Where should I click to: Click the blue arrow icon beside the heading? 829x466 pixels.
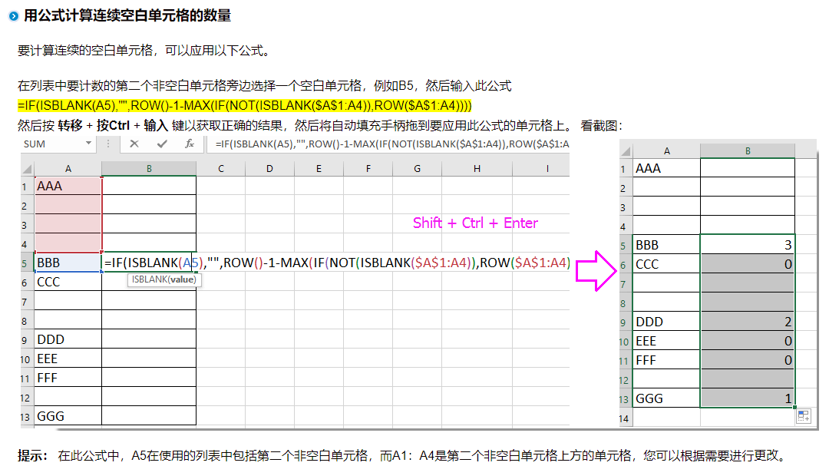click(x=14, y=16)
